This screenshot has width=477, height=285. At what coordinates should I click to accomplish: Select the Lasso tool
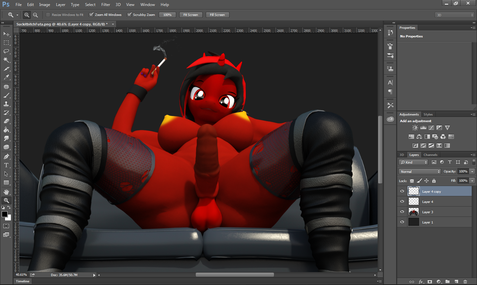(x=6, y=51)
